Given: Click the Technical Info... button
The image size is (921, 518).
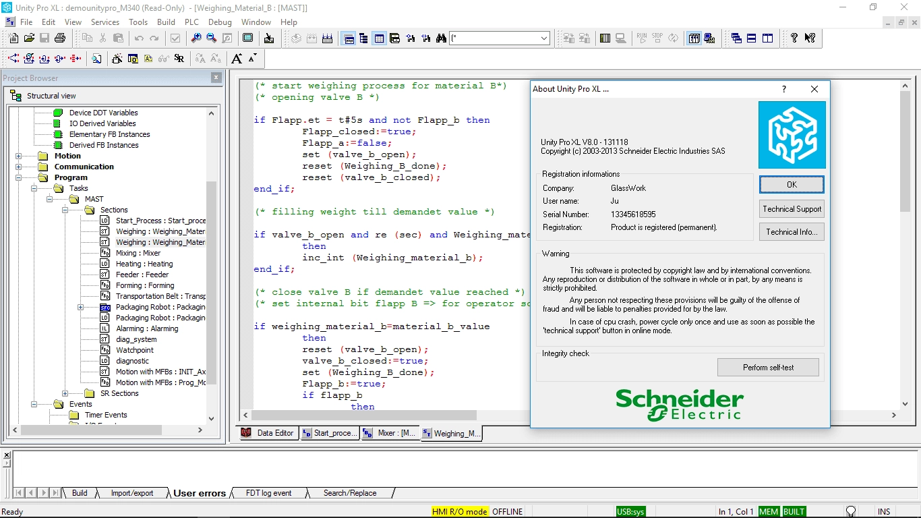Looking at the screenshot, I should pos(792,232).
